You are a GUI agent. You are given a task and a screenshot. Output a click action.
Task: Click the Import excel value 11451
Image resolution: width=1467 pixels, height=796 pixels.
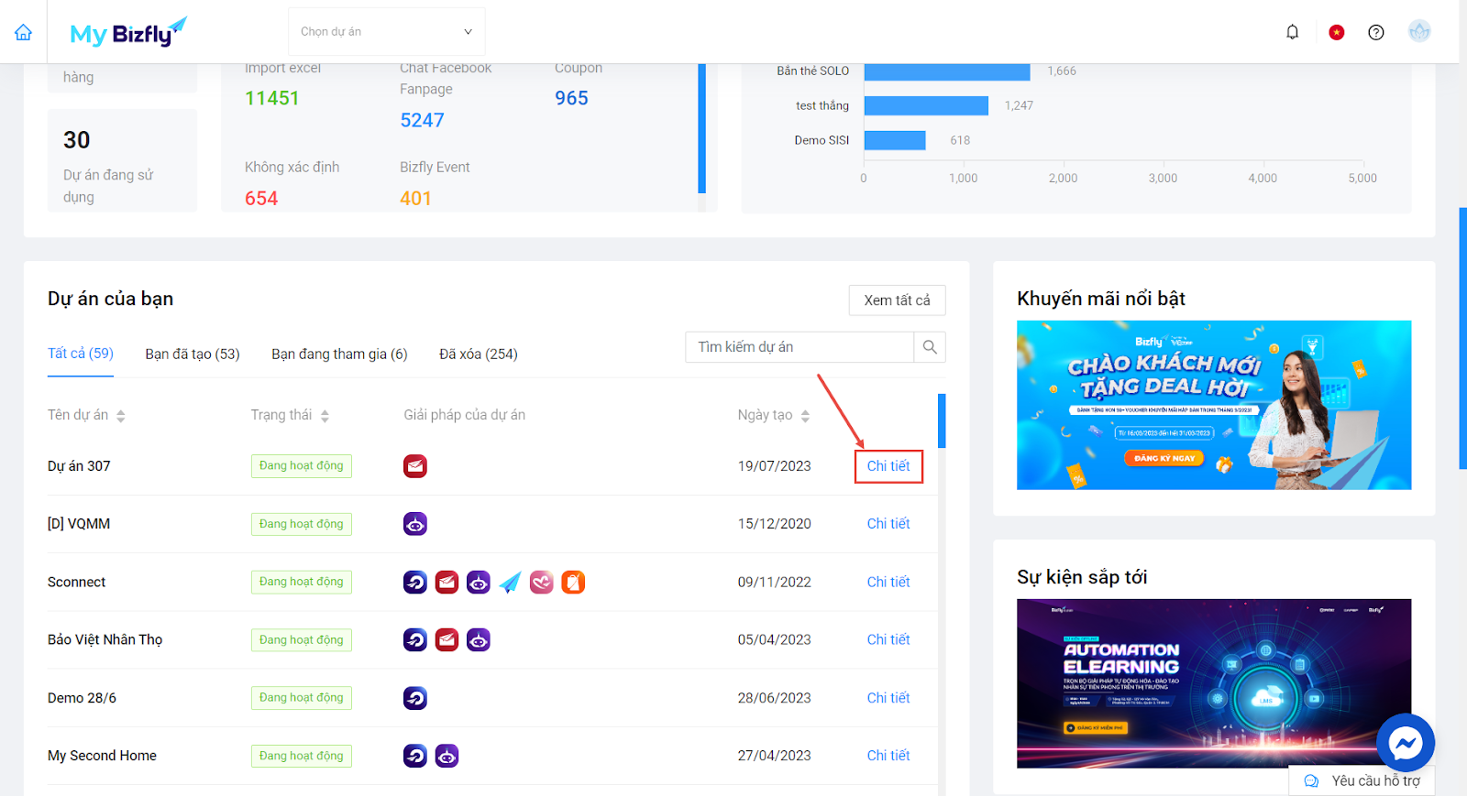272,98
